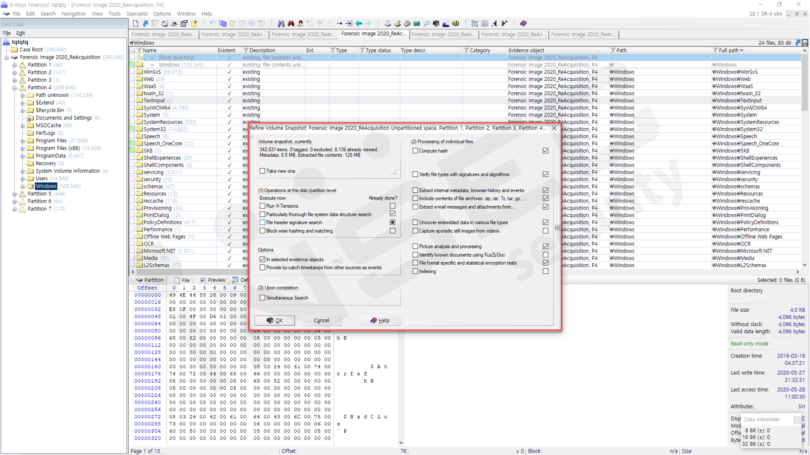Collapse the Partition 4 tree node
The width and height of the screenshot is (810, 455).
coord(15,88)
